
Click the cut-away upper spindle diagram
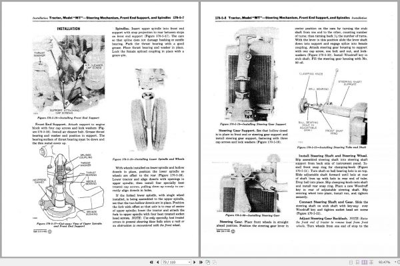point(68,183)
